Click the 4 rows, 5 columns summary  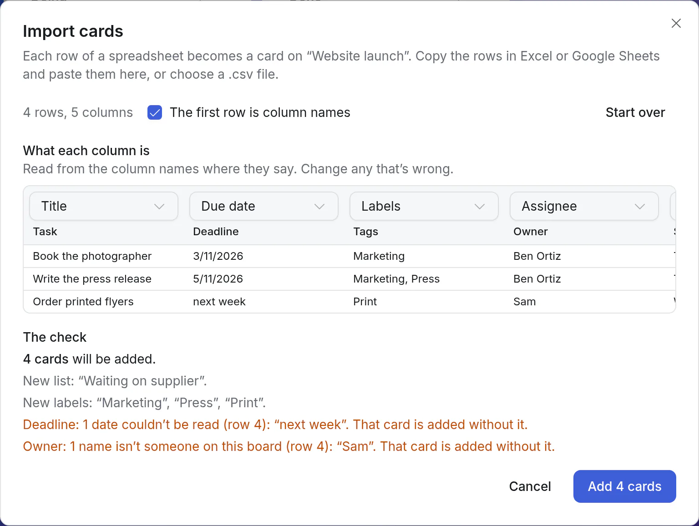[78, 112]
